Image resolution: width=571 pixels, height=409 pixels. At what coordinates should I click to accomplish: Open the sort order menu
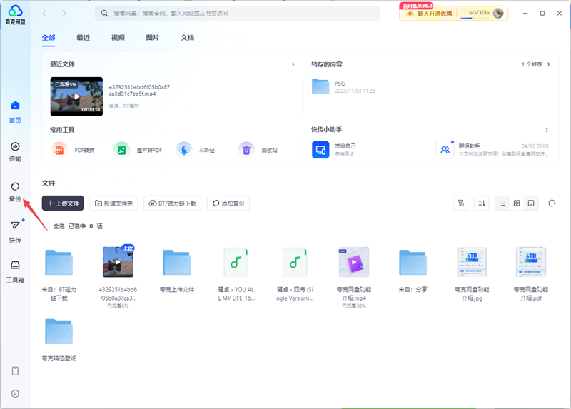coord(482,203)
